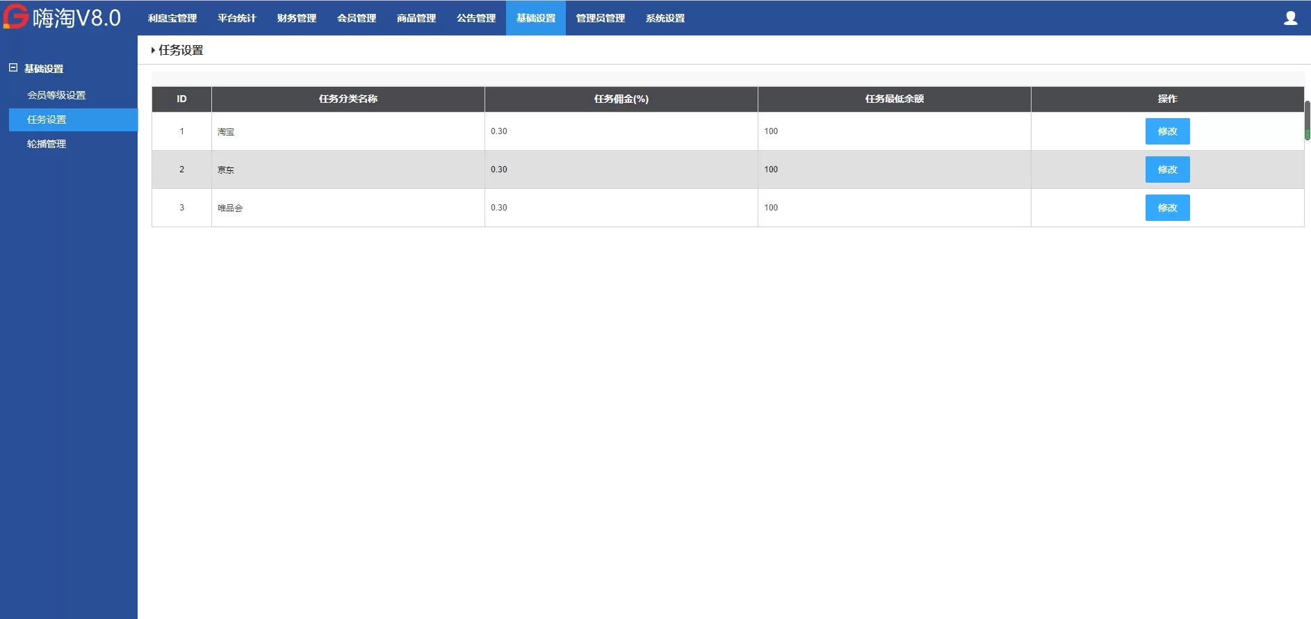Screen dimensions: 1311x619
Task: Click ID cell 1 in the table
Action: point(182,131)
